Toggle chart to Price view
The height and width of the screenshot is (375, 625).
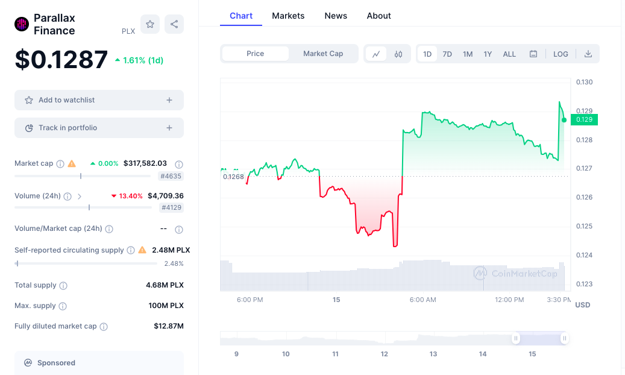point(255,54)
